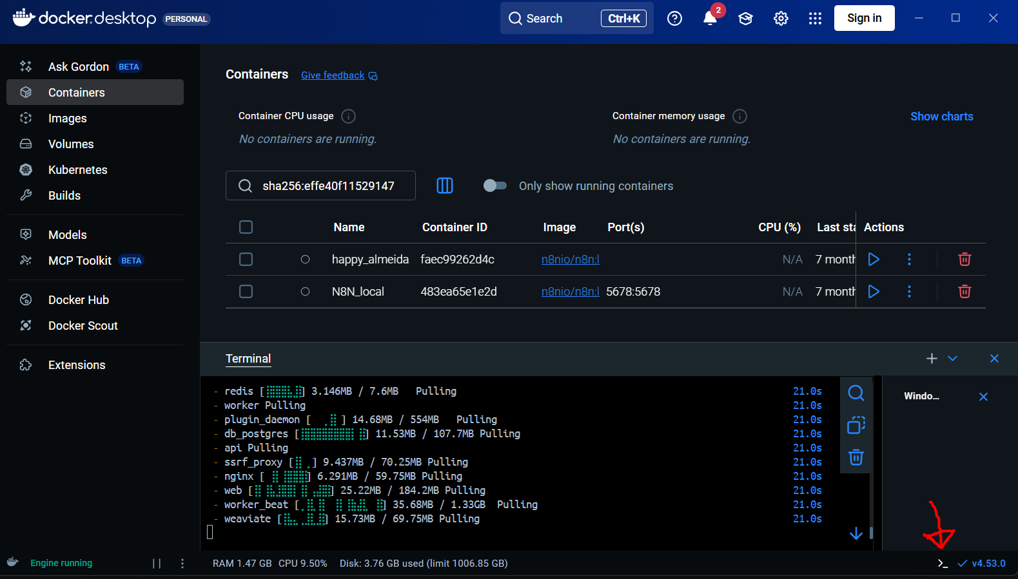Click the memory usage info icon
1018x579 pixels.
tap(740, 116)
